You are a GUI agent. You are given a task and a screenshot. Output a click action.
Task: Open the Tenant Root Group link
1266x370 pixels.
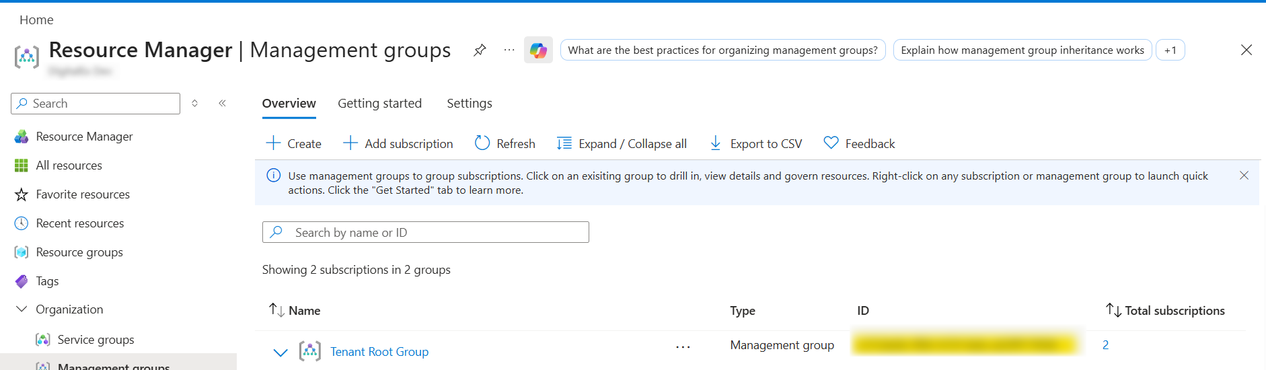point(379,352)
